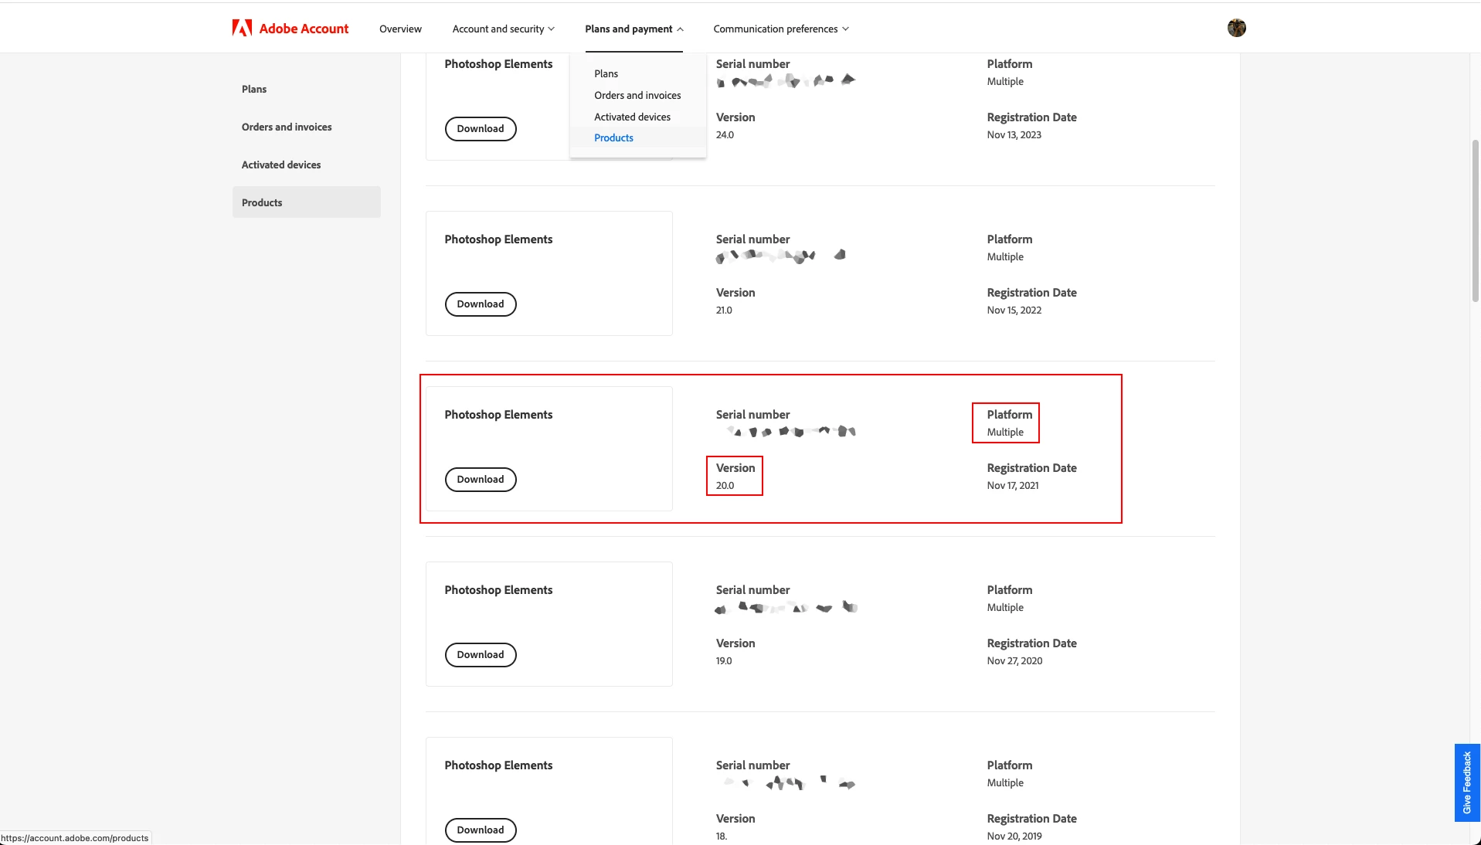The image size is (1481, 845).
Task: Click the version value 19.0
Action: [x=724, y=660]
